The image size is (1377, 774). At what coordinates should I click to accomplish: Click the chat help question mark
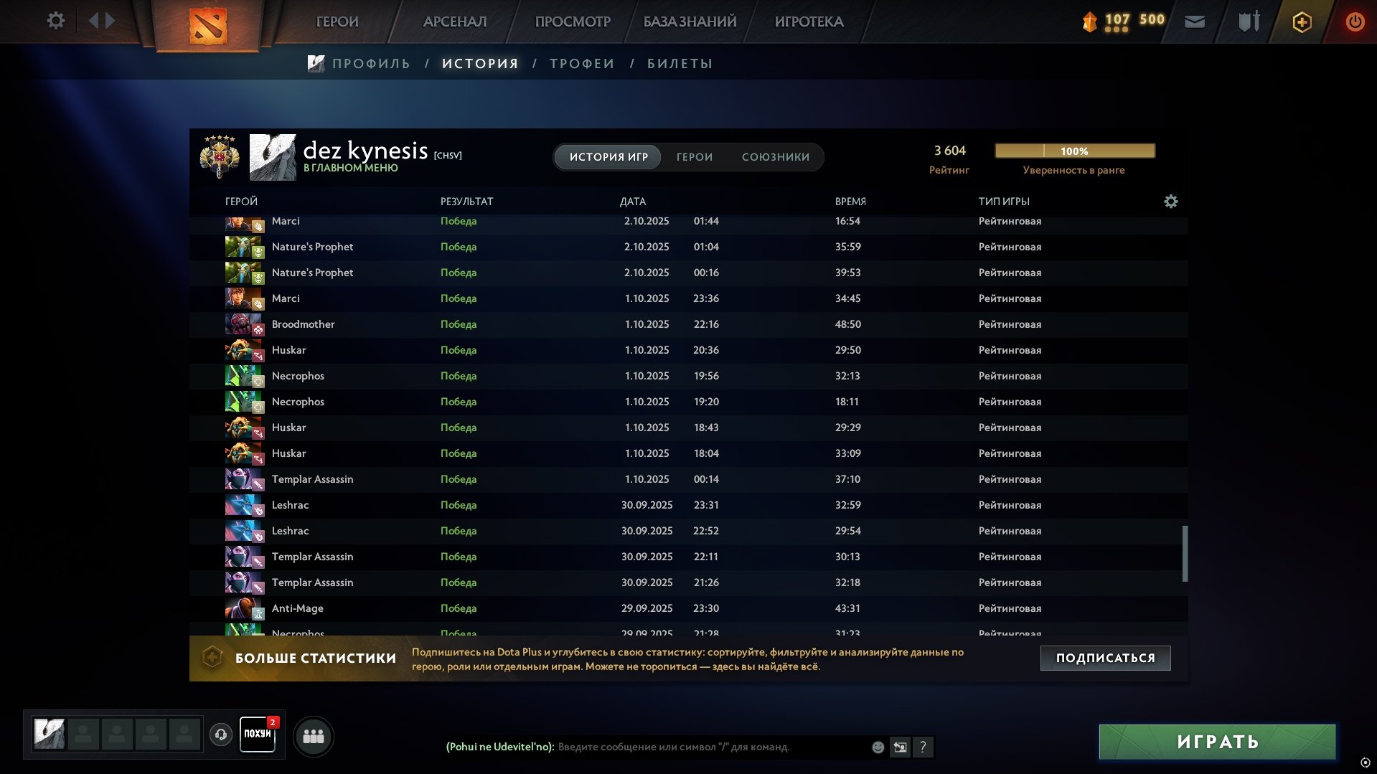(923, 747)
